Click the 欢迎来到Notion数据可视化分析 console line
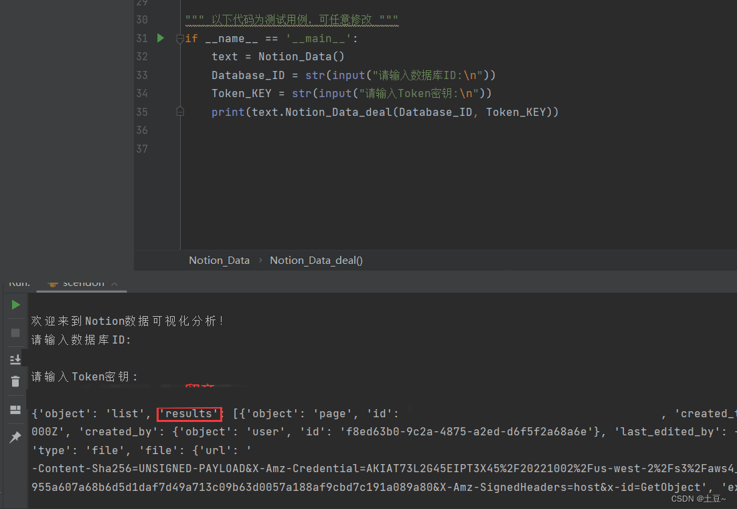Image resolution: width=737 pixels, height=509 pixels. (127, 321)
